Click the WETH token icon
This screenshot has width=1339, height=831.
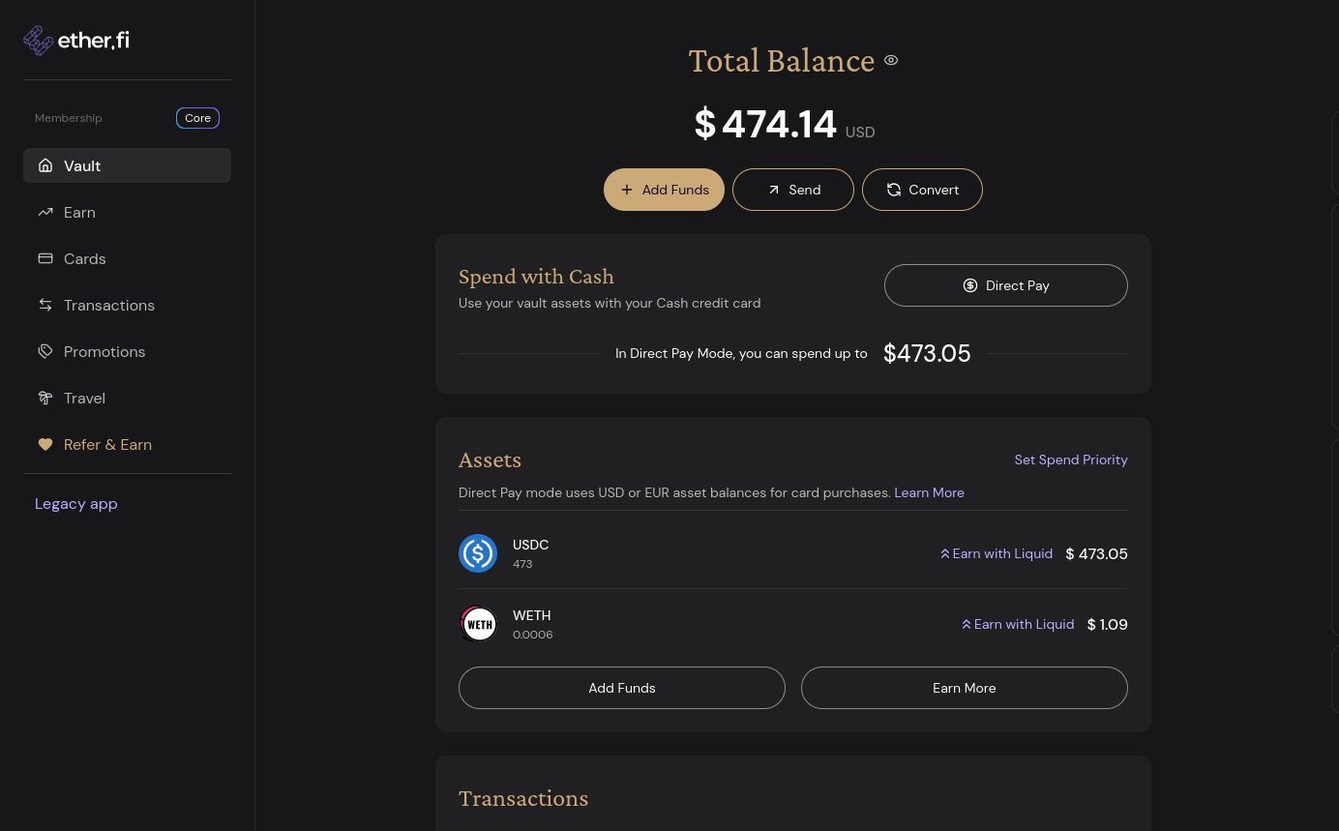pyautogui.click(x=478, y=624)
